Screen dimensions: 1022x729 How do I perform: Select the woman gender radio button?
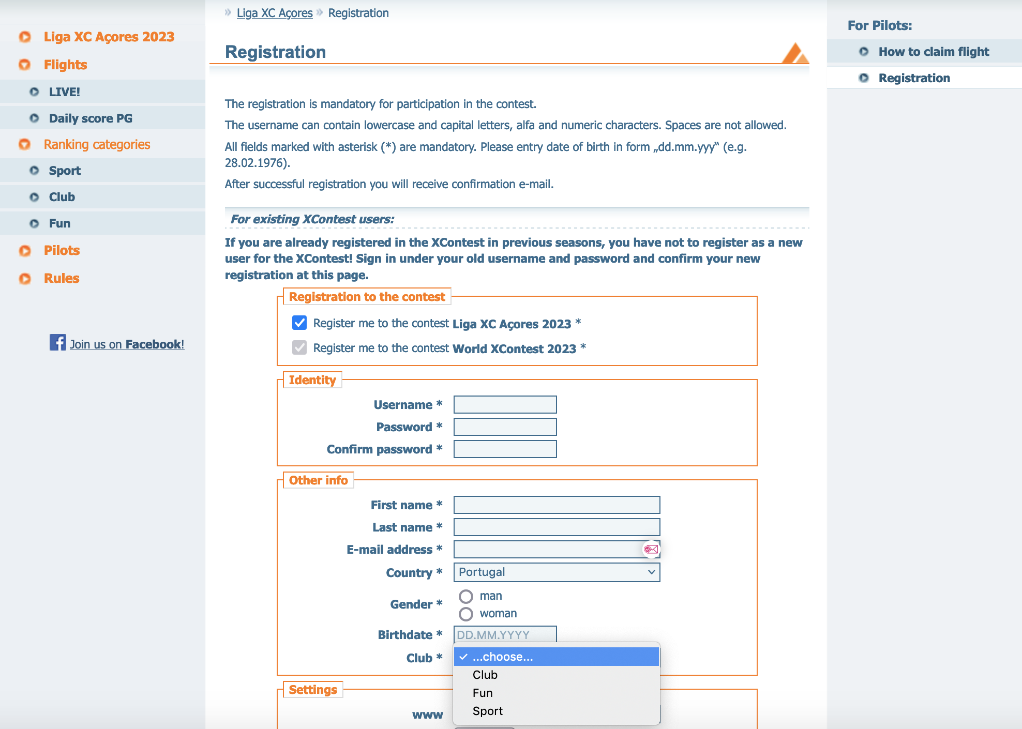(x=466, y=614)
